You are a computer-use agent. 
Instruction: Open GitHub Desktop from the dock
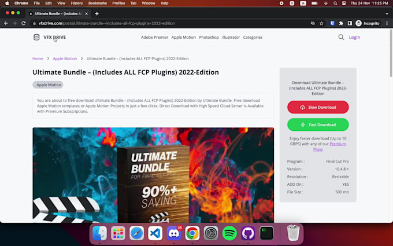[x=248, y=233]
